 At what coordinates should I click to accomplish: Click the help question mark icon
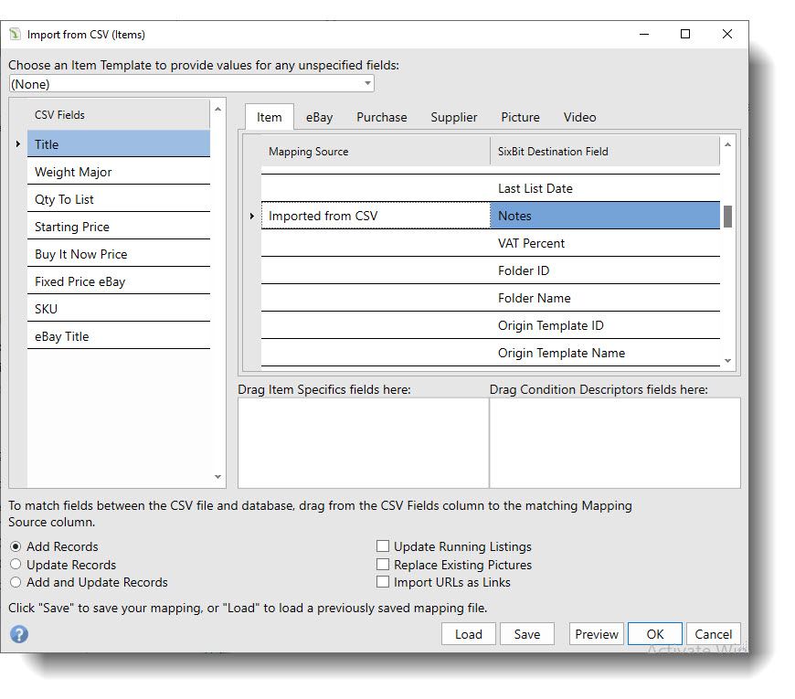point(18,634)
